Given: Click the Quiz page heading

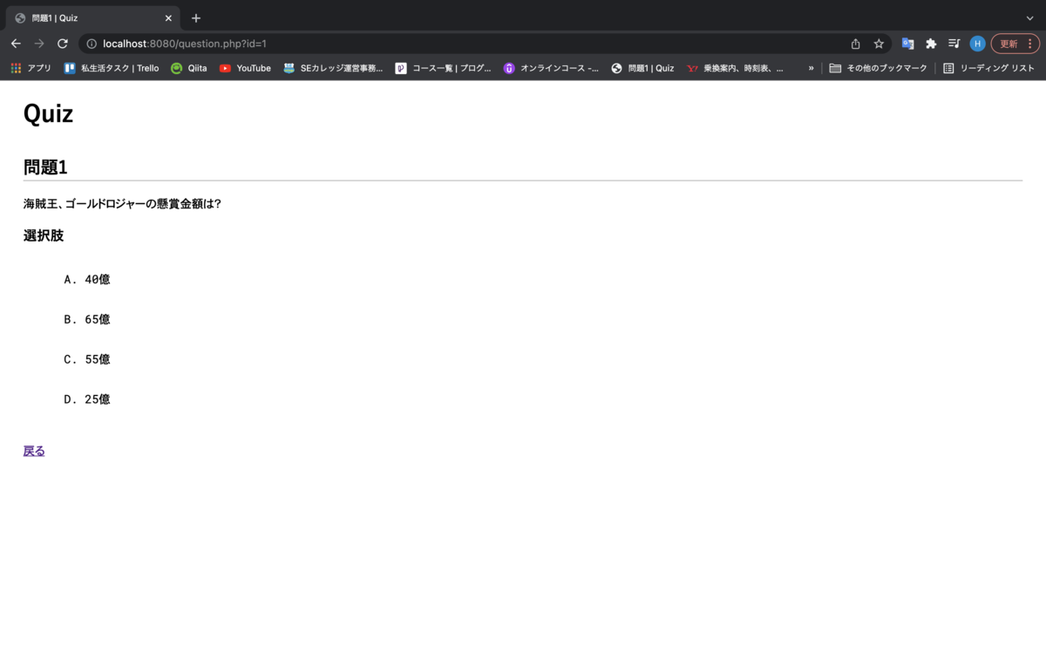Looking at the screenshot, I should (x=48, y=113).
